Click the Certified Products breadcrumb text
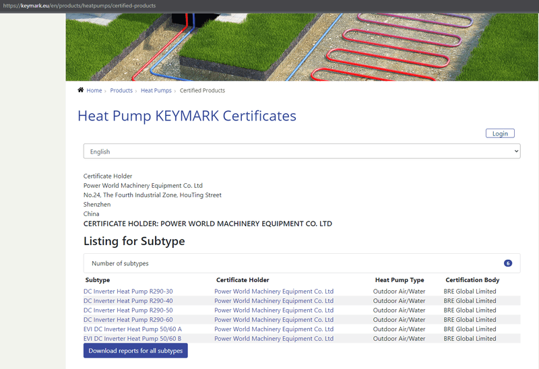This screenshot has width=539, height=369. coord(202,90)
